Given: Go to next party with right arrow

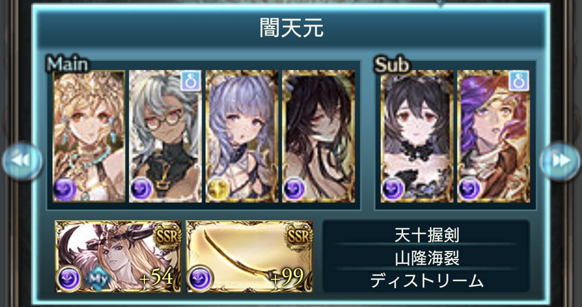Looking at the screenshot, I should tap(560, 161).
